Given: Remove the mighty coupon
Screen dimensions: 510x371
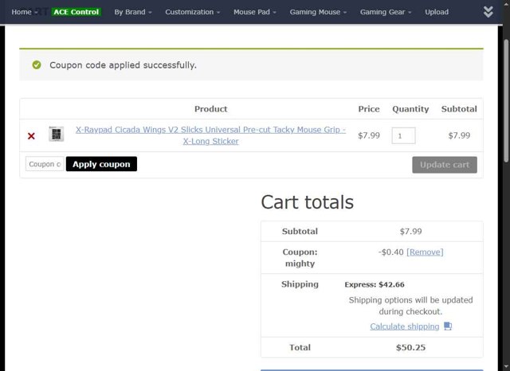Looking at the screenshot, I should [425, 252].
